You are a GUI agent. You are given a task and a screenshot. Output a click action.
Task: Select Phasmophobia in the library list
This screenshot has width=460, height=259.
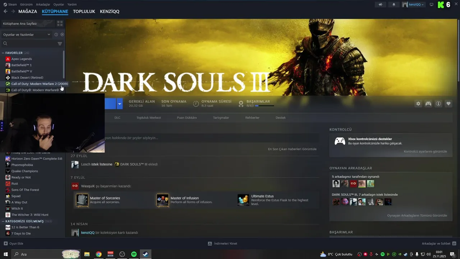(22, 165)
